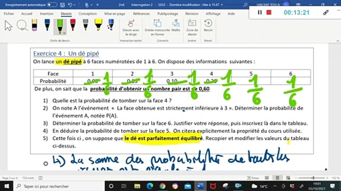Open File Explorer from the taskbar
Image resolution: width=341 pixels, height=191 pixels.
point(137,186)
